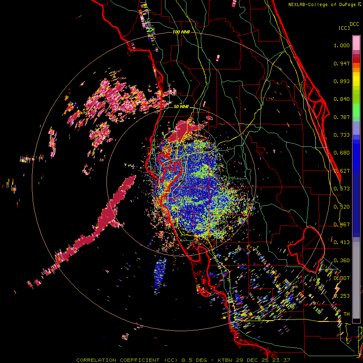Select the 0.893 legend value

tap(342, 81)
